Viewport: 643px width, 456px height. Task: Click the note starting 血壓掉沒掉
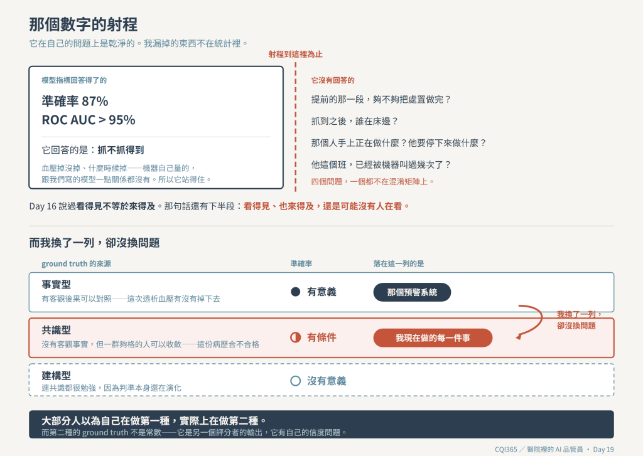tap(119, 168)
